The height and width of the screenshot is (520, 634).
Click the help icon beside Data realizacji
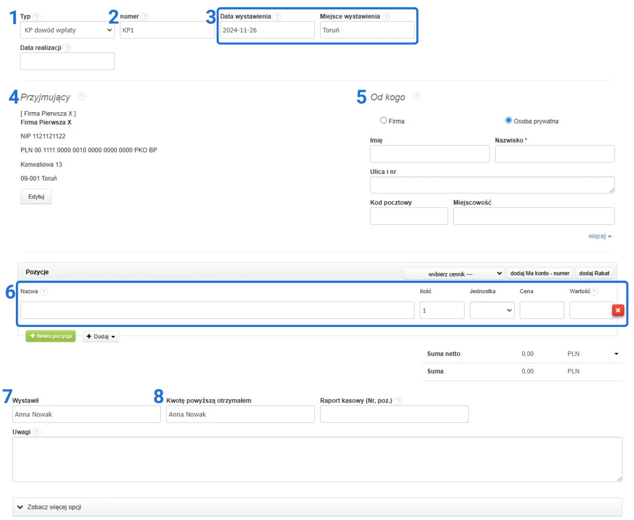[x=67, y=48]
